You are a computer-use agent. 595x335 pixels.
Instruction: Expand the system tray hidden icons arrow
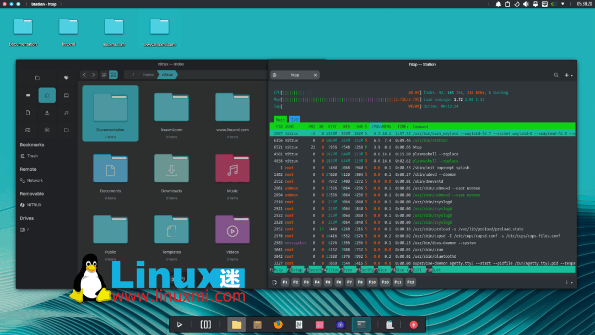pos(562,4)
